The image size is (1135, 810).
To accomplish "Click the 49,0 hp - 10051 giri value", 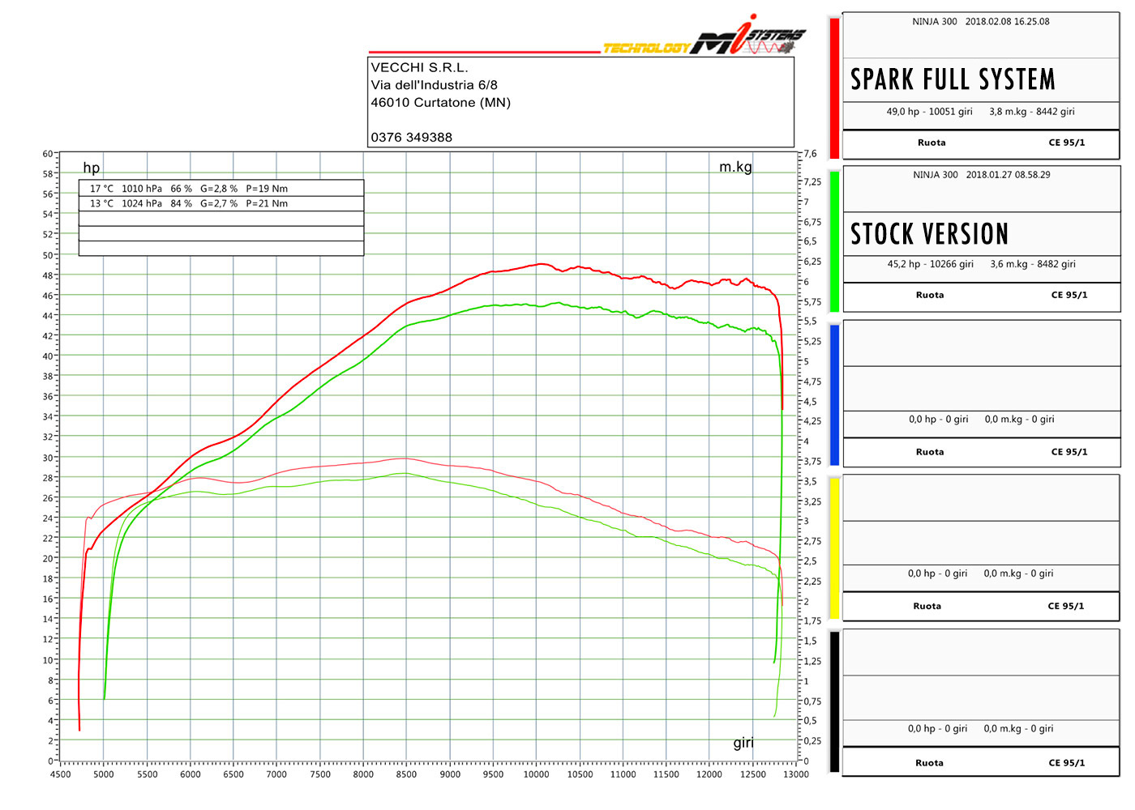I will coord(929,112).
